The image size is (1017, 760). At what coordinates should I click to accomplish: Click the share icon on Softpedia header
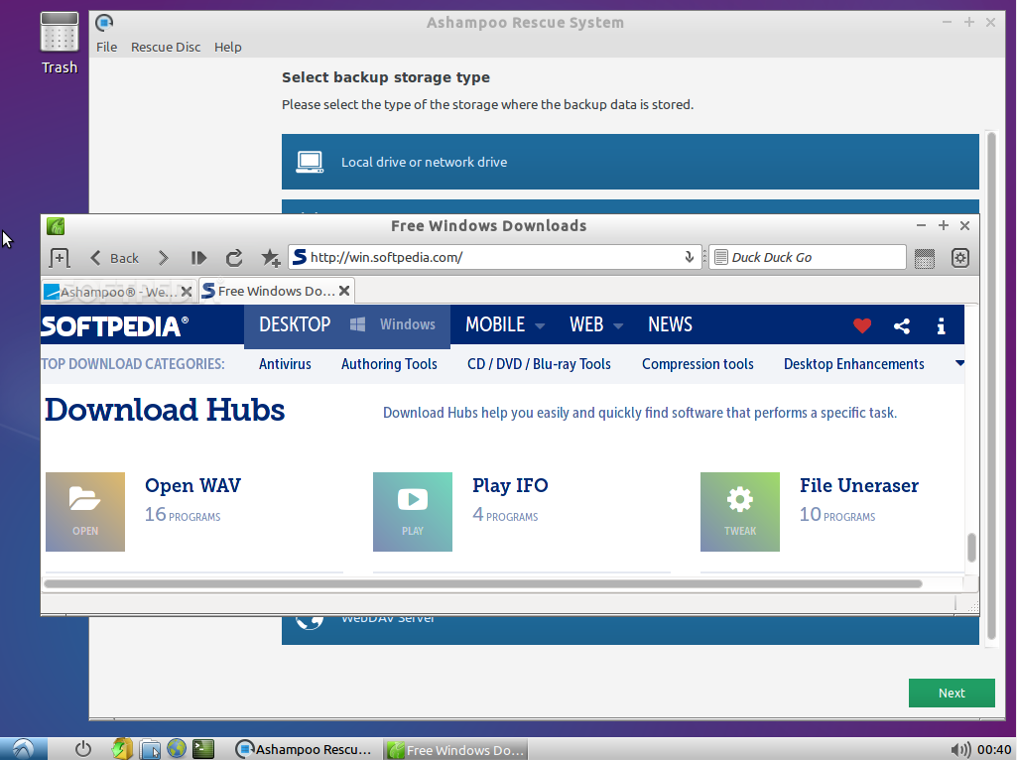point(902,325)
